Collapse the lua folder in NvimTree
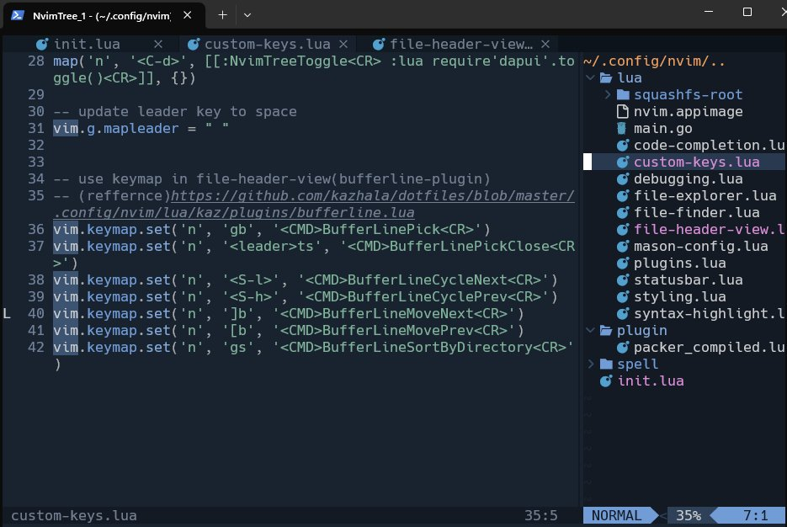The width and height of the screenshot is (787, 527). [x=590, y=77]
